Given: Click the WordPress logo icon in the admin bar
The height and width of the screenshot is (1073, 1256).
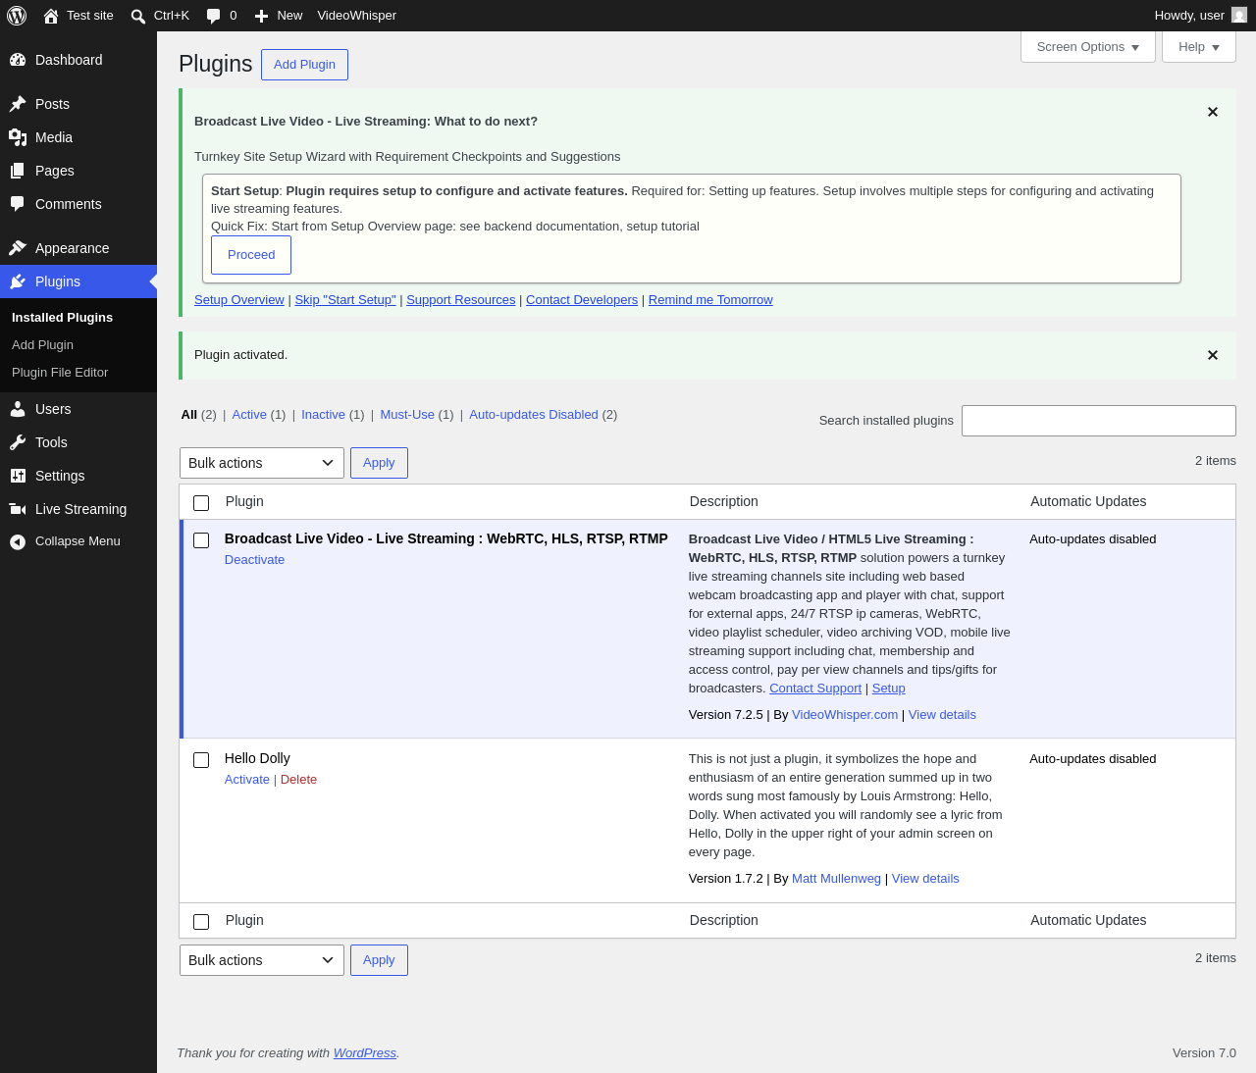Looking at the screenshot, I should [17, 16].
